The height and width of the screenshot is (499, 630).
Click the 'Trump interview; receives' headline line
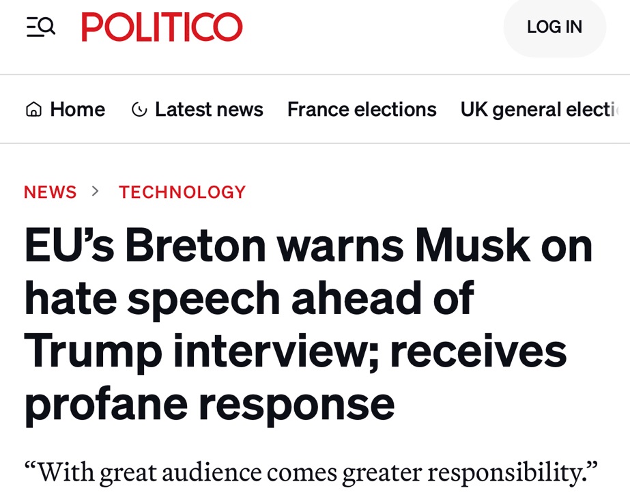pyautogui.click(x=295, y=352)
